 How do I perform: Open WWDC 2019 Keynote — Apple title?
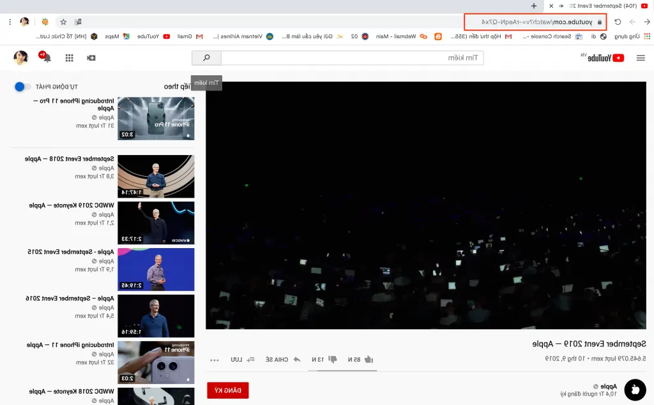pyautogui.click(x=72, y=205)
